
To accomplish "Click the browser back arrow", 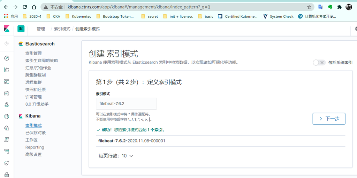I will (x=6, y=7).
